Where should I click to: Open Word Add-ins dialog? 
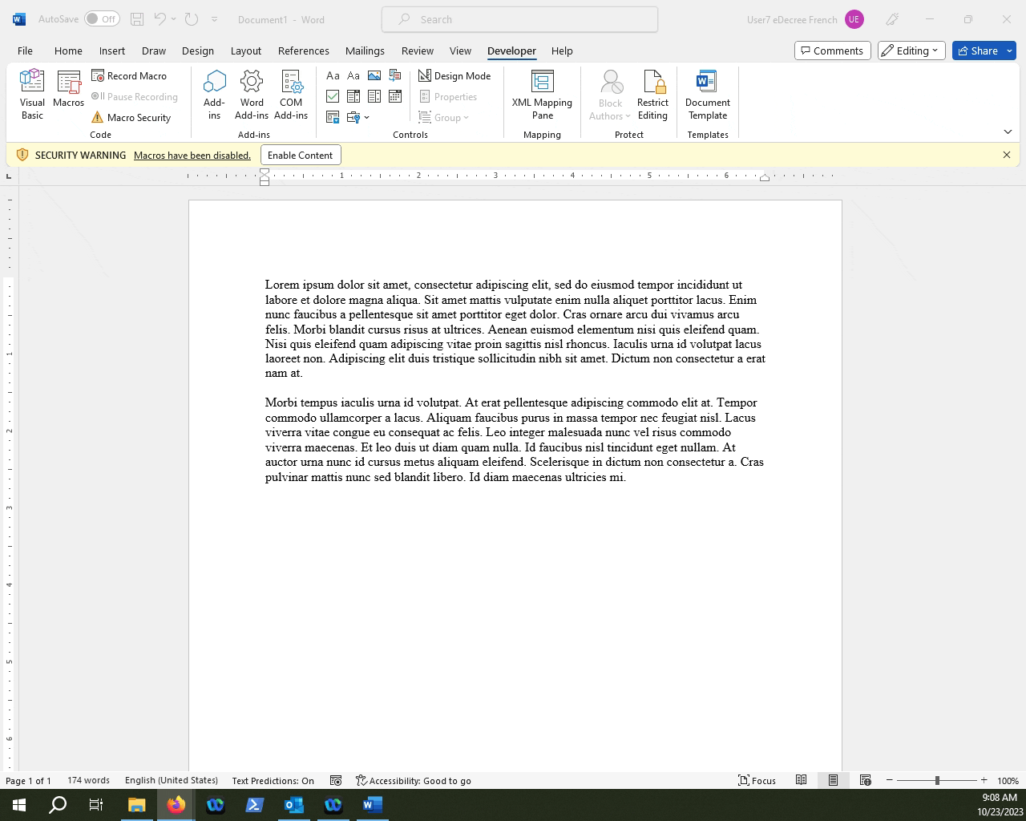[252, 95]
